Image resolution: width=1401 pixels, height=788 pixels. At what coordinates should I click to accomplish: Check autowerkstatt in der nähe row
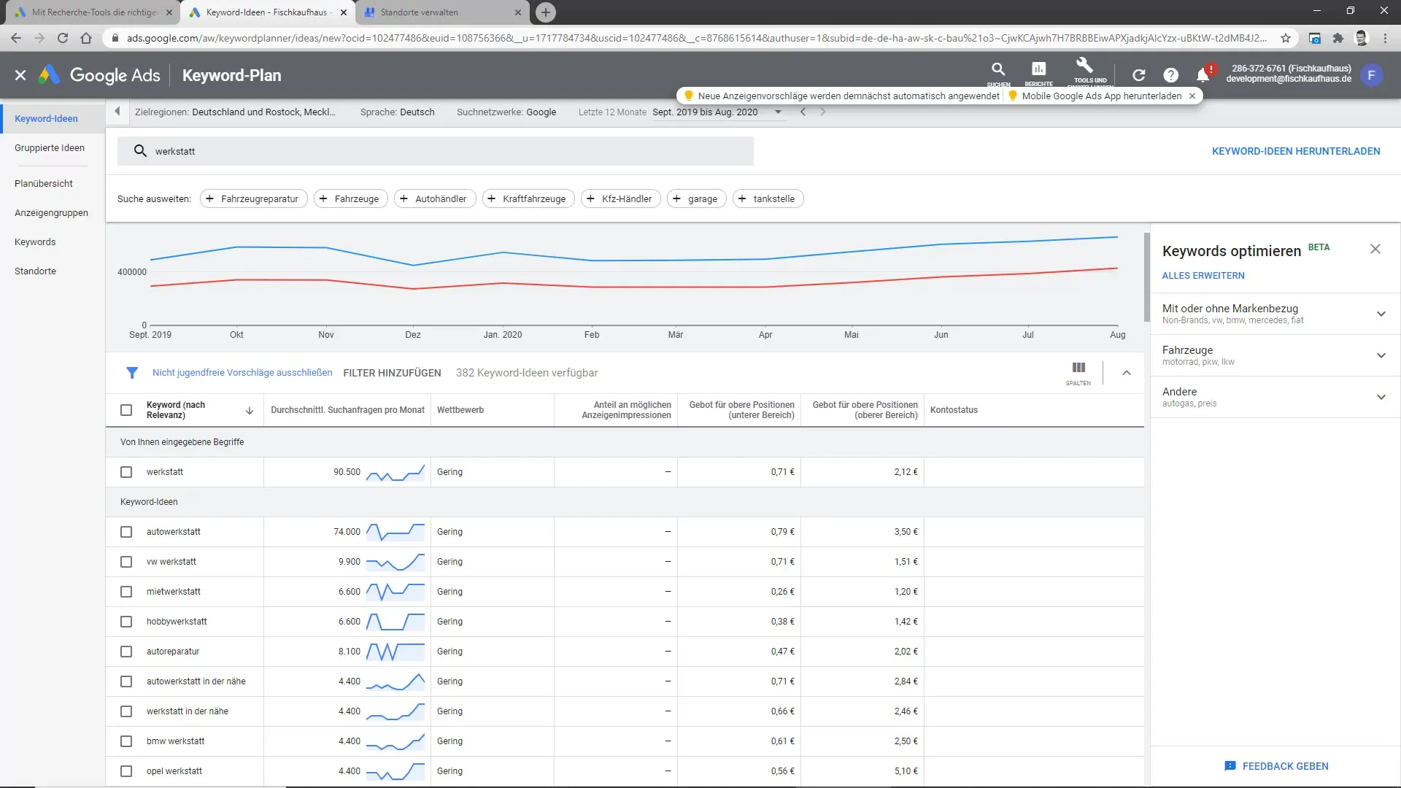(126, 681)
